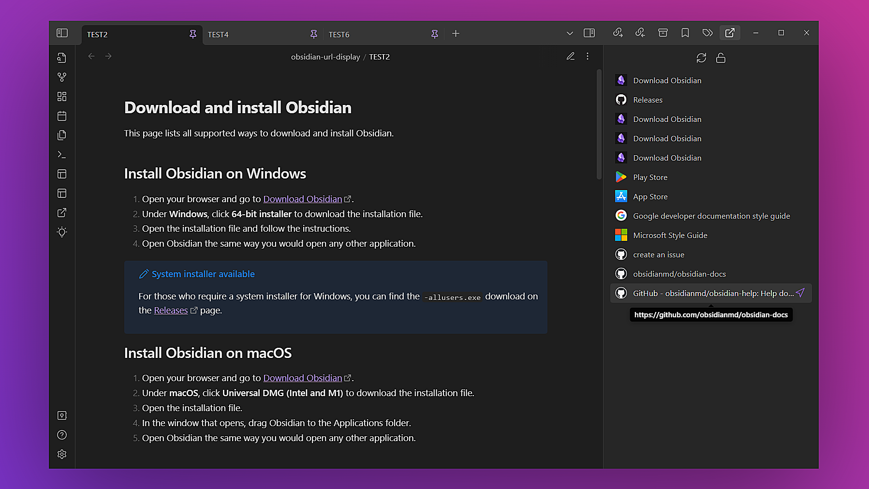Click Download and install Obsidian title
This screenshot has height=489, width=869.
click(238, 107)
